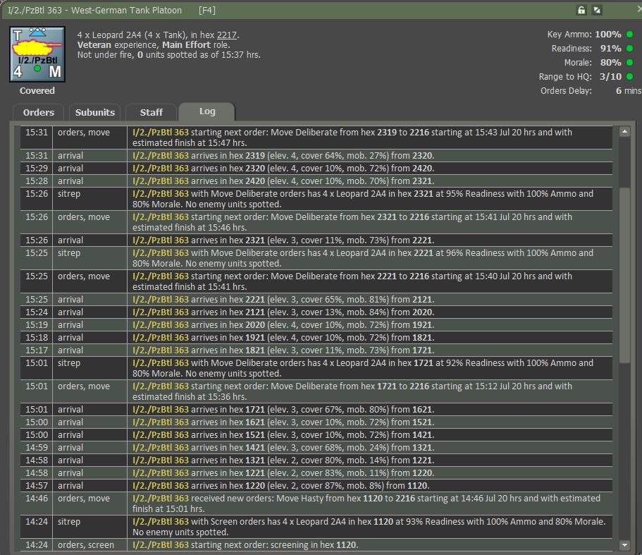Click the Orders Delay 6 mins value
The height and width of the screenshot is (555, 642).
629,90
